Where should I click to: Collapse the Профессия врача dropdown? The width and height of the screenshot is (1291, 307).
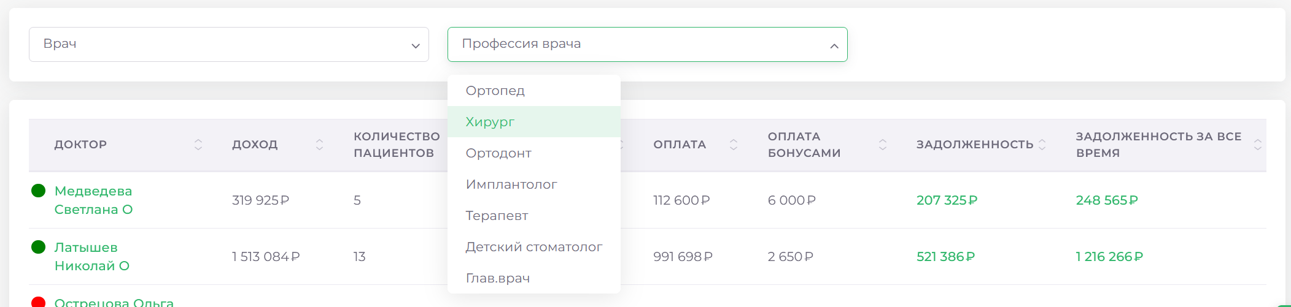click(834, 45)
